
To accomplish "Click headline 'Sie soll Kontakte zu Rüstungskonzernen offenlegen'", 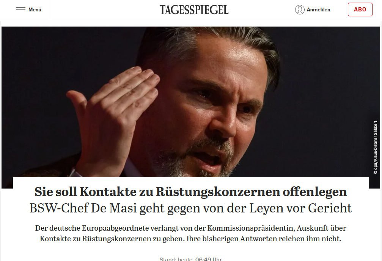I will coord(190,192).
